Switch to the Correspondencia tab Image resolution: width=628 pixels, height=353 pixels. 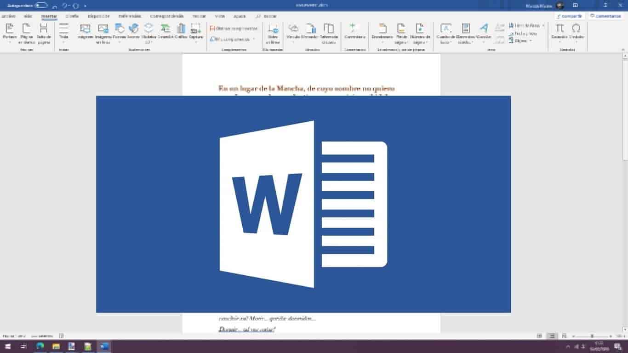pos(167,16)
